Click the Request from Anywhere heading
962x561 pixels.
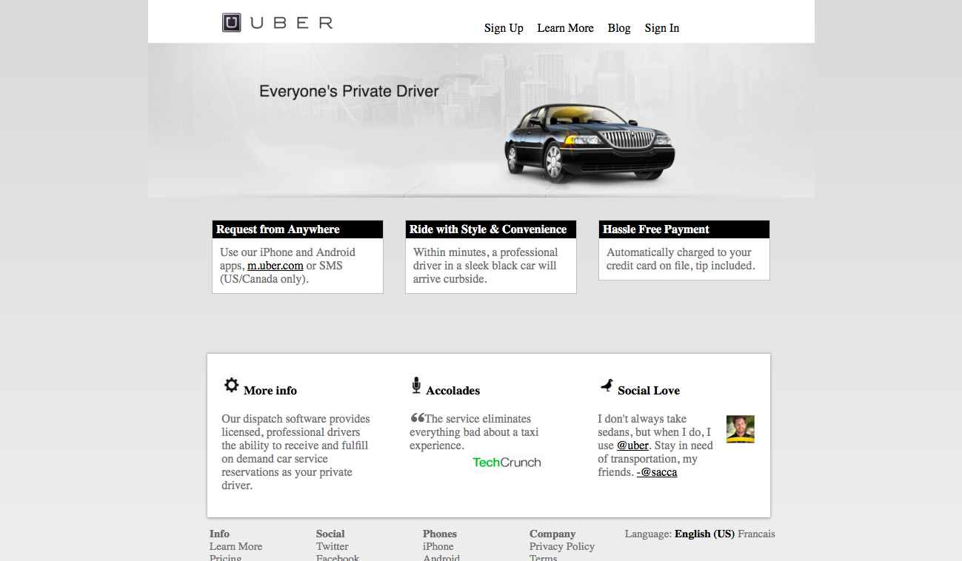(x=278, y=229)
